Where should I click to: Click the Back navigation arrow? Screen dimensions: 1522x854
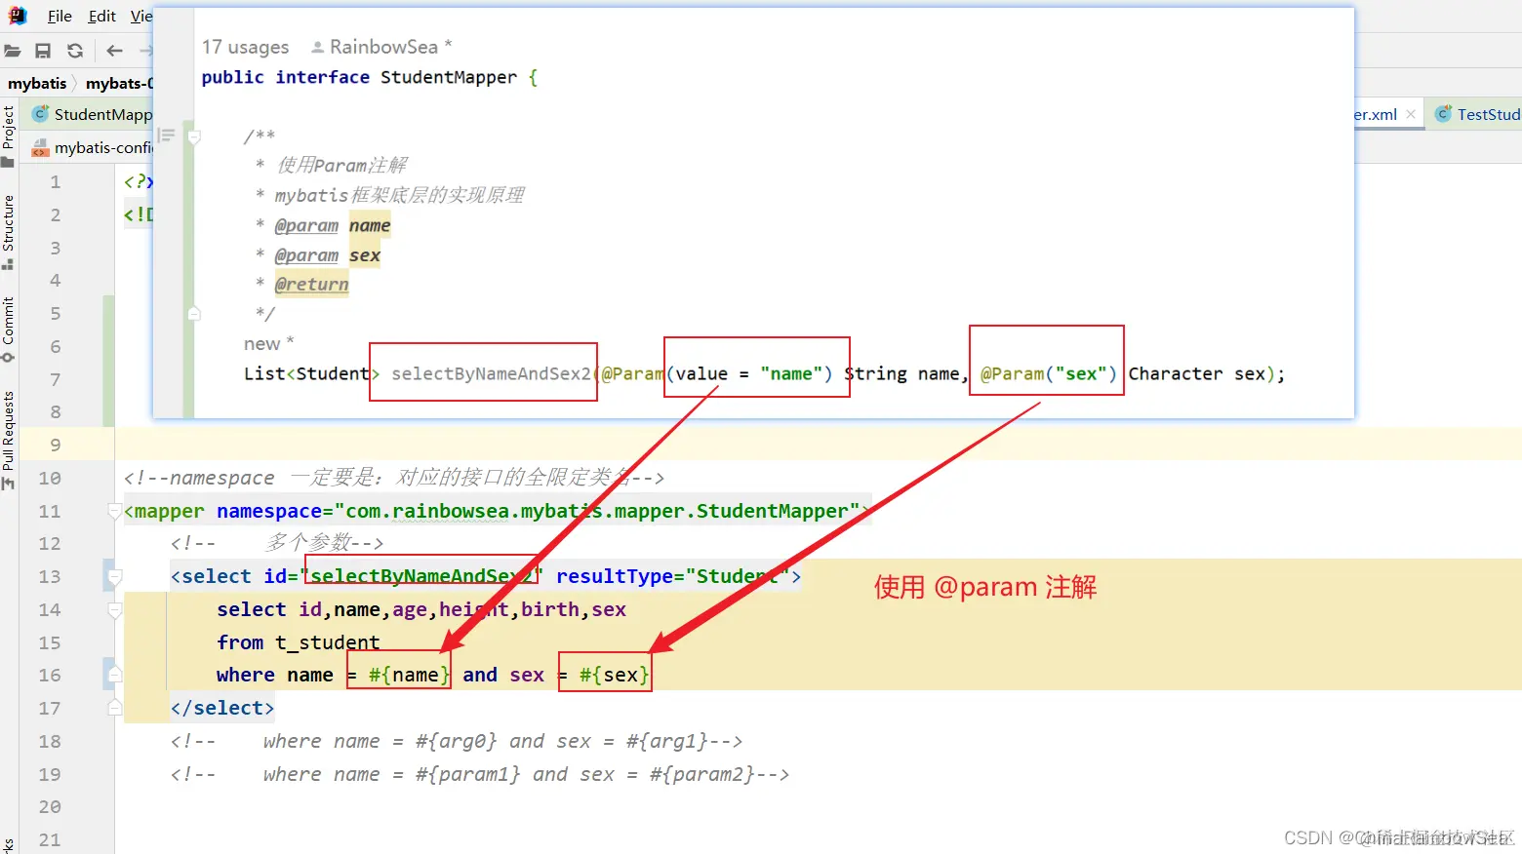tap(114, 51)
